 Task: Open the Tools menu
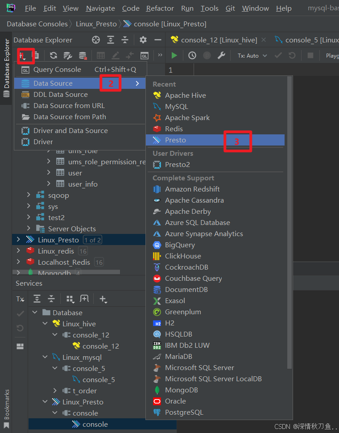tap(209, 8)
